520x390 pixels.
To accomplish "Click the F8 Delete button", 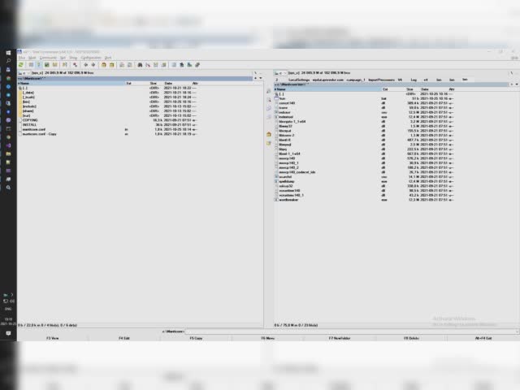I will [x=411, y=338].
